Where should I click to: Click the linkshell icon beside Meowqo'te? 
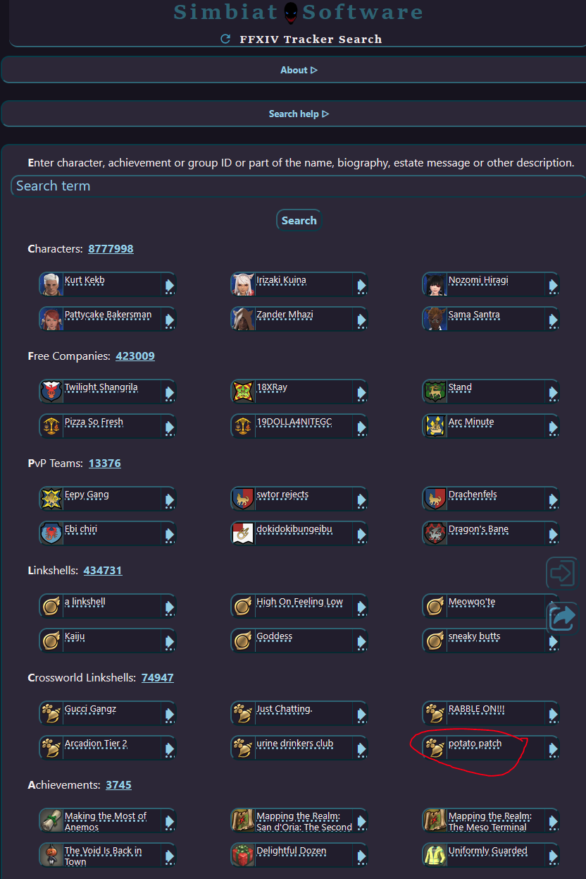coord(435,606)
